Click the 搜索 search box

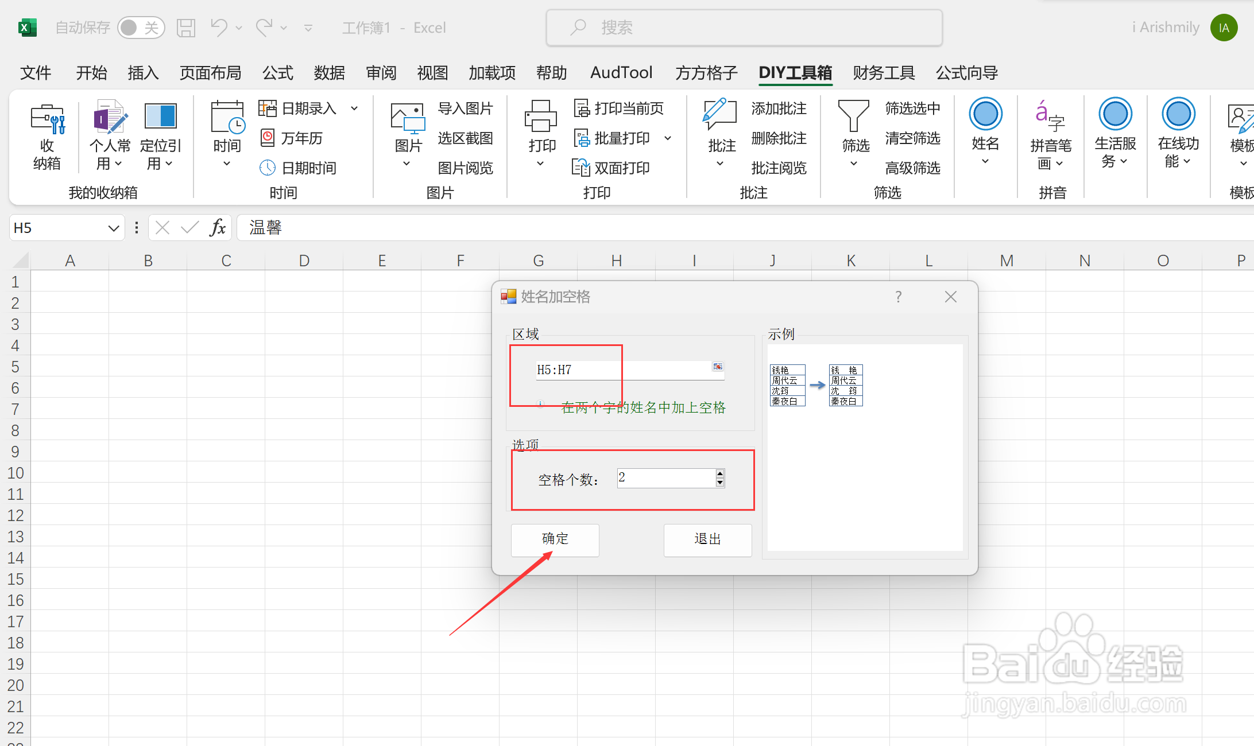(744, 28)
